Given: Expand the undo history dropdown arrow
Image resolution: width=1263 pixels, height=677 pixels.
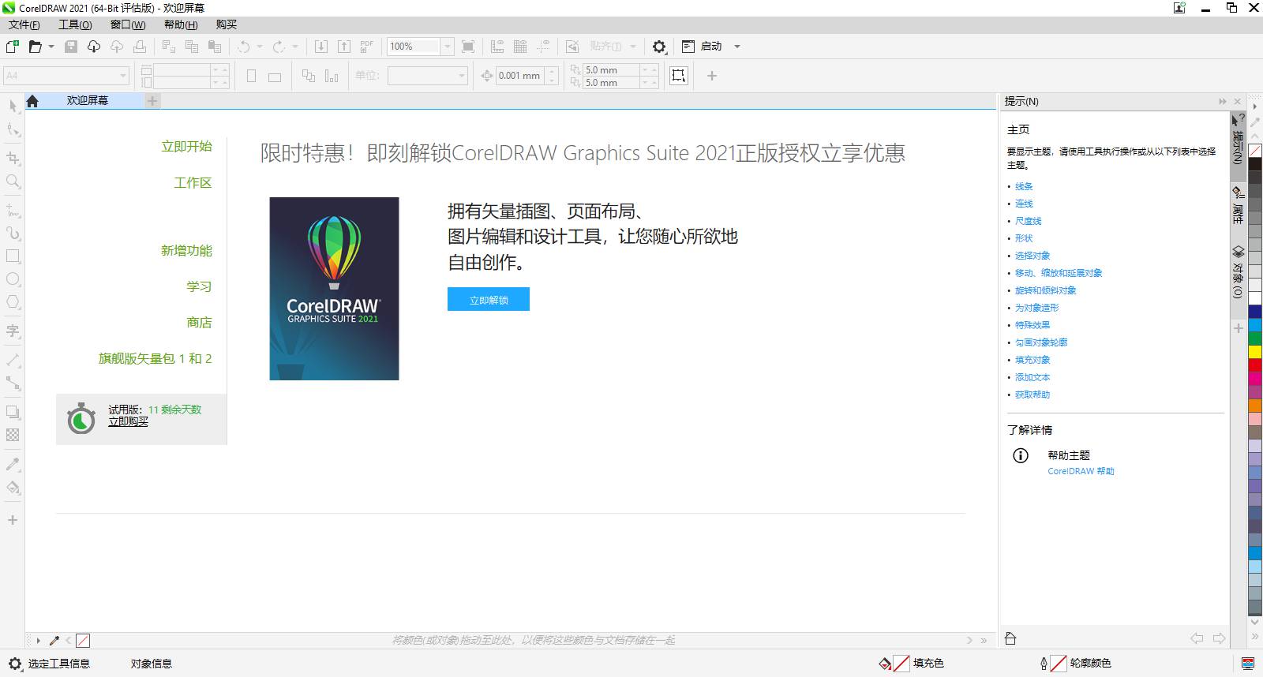Looking at the screenshot, I should point(260,47).
